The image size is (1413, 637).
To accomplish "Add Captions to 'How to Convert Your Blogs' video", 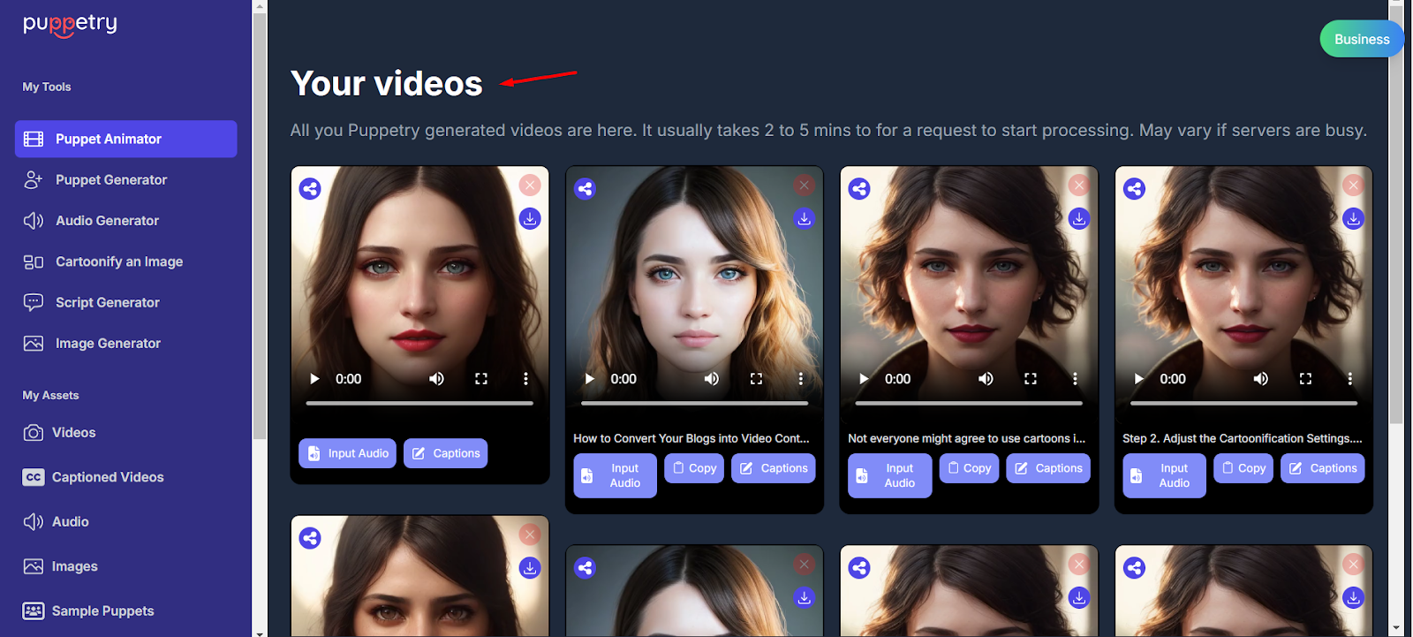I will pos(774,468).
